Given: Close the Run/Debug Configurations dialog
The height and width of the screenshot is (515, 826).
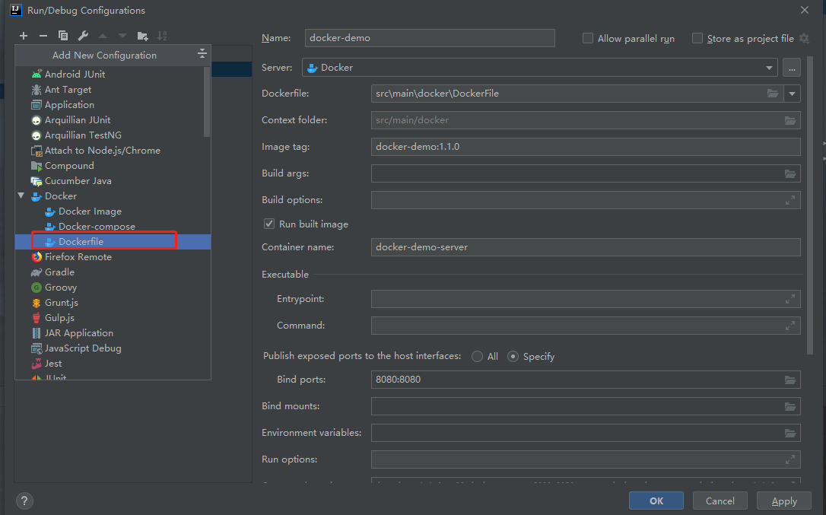Looking at the screenshot, I should (x=805, y=10).
